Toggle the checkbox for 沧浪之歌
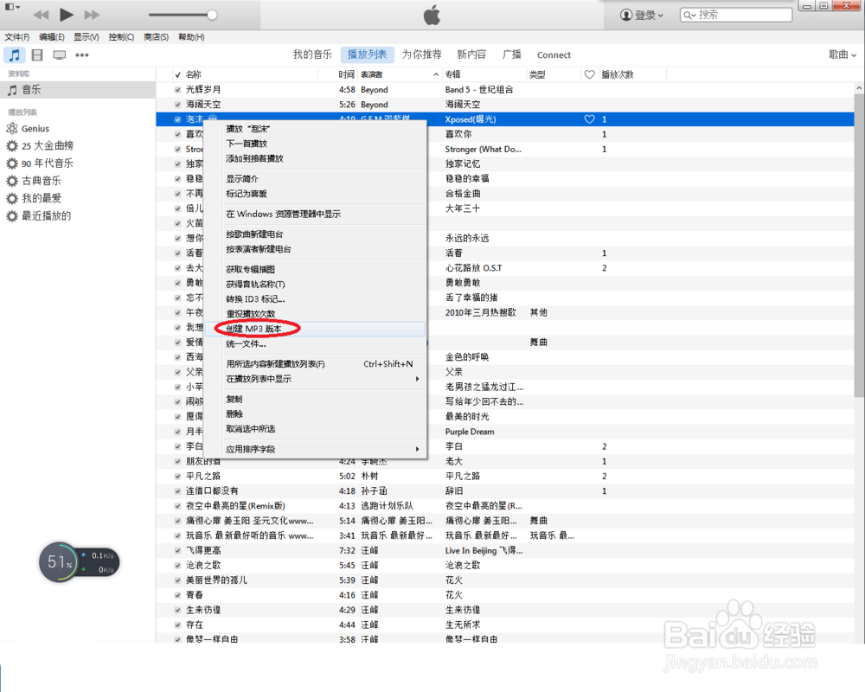Image resolution: width=865 pixels, height=692 pixels. pos(177,565)
